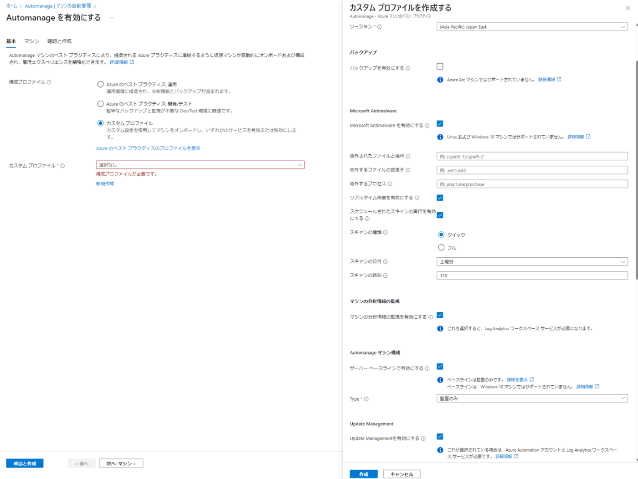638x479 pixels.
Task: Click info icon next to マシンの分析情報の監視を有効にする
Action: tap(431, 317)
